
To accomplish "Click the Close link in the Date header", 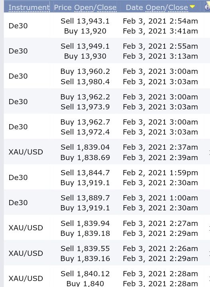I will tap(178, 8).
